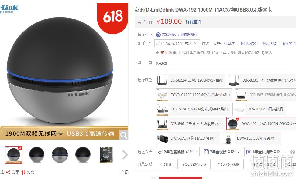Click the share icon below thumbnails
Viewport: 296px width, 179px height.
click(x=8, y=172)
